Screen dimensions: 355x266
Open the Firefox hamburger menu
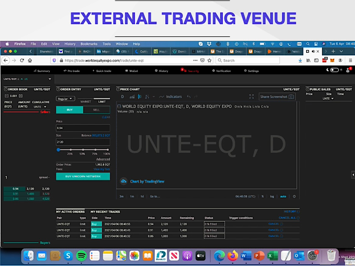(x=350, y=60)
